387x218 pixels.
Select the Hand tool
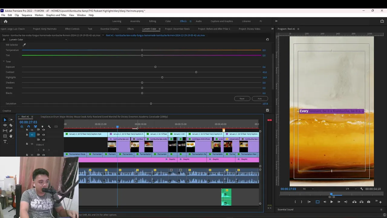(x=11, y=136)
